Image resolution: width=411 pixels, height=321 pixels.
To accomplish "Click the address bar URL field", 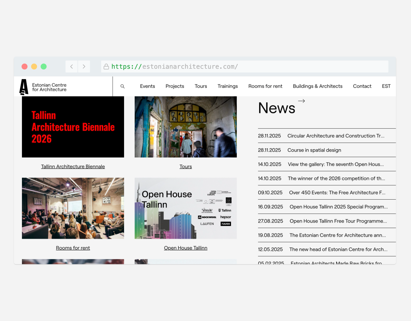I will pos(244,67).
